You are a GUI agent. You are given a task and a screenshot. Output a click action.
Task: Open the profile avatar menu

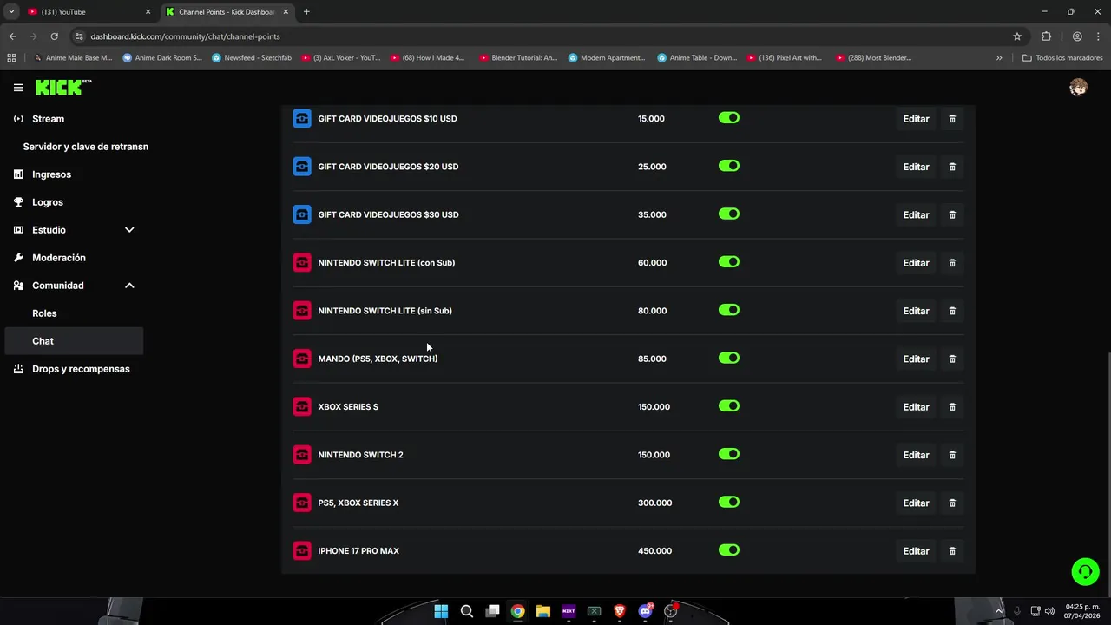1078,88
